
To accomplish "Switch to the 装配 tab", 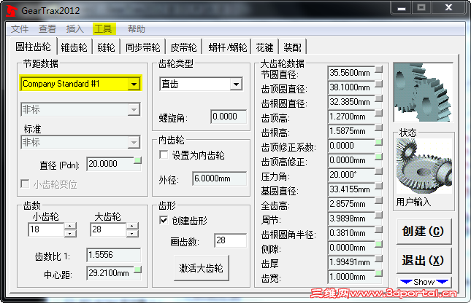I will [292, 47].
